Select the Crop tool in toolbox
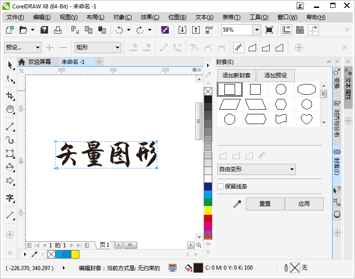355x279 pixels. click(x=10, y=96)
